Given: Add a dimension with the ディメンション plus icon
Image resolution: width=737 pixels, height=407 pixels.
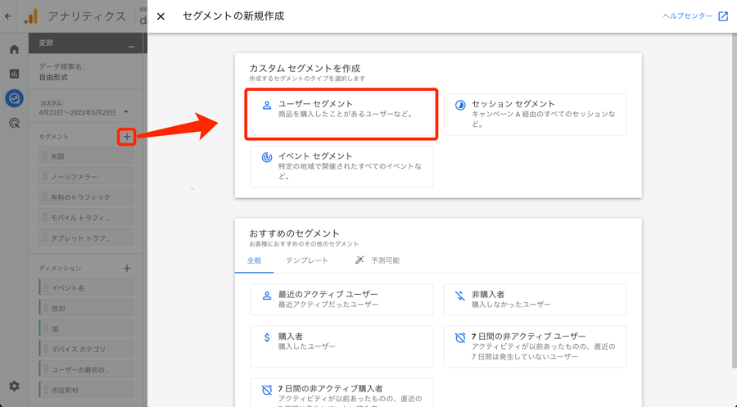Looking at the screenshot, I should point(127,268).
